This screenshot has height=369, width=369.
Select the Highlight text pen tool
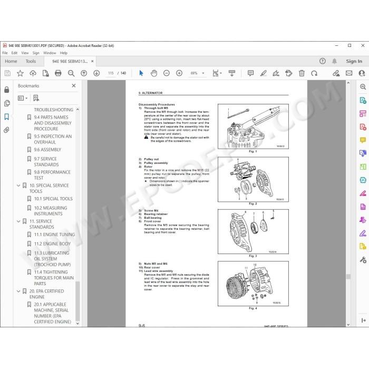(x=264, y=73)
